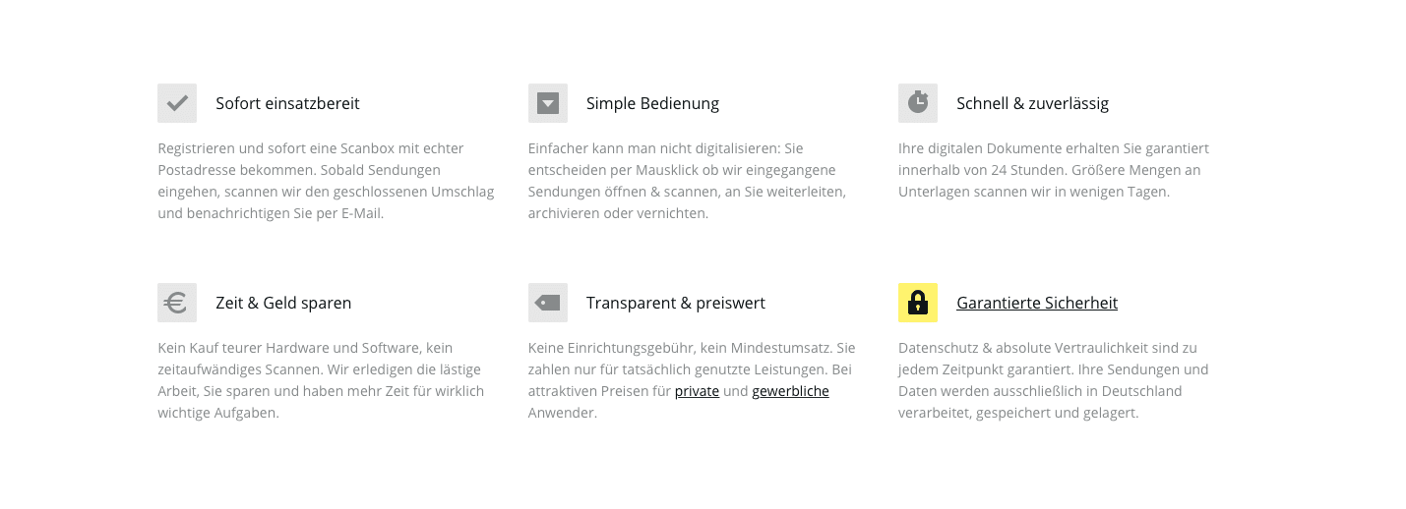Open the Garantierte Sicherheit link
The height and width of the screenshot is (509, 1406).
coord(1037,303)
